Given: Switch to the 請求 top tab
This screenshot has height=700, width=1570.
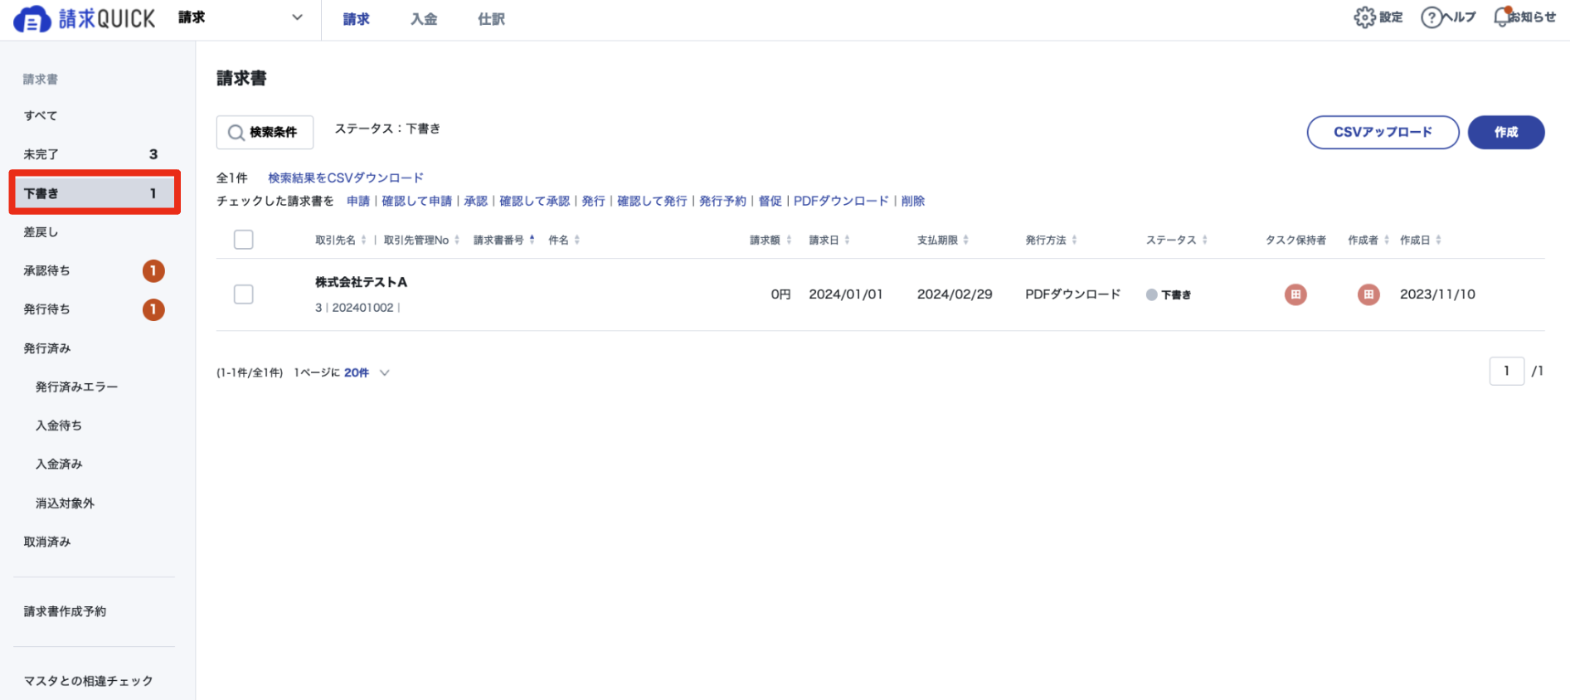Looking at the screenshot, I should [357, 19].
